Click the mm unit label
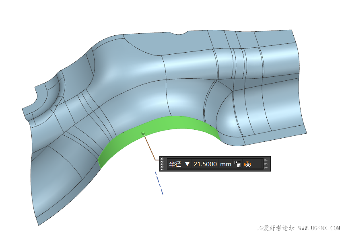Screen dimensions: 342x233 click(x=226, y=164)
